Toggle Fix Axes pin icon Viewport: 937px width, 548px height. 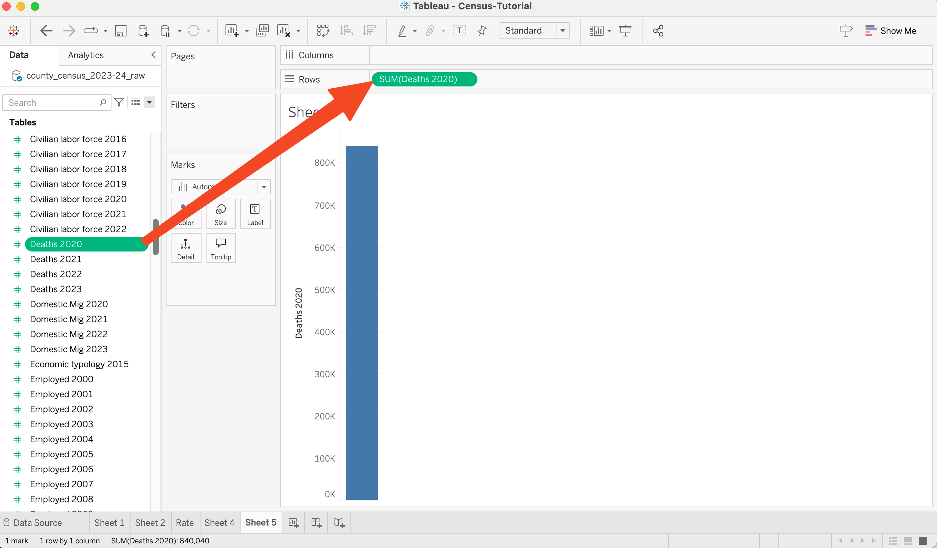click(482, 30)
